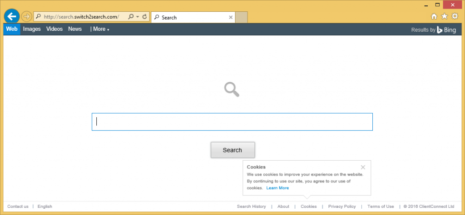
Task: Click the browser Forward arrow button
Action: point(26,17)
